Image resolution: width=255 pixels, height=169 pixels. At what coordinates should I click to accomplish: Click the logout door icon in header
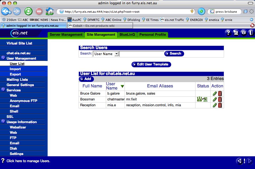pos(251,33)
